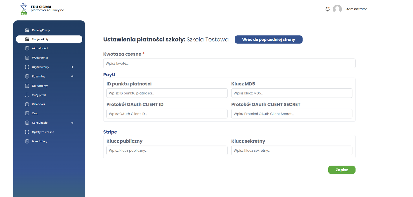Image resolution: width=413 pixels, height=197 pixels.
Task: Expand the Konsultacje submenu arrow
Action: (x=72, y=123)
